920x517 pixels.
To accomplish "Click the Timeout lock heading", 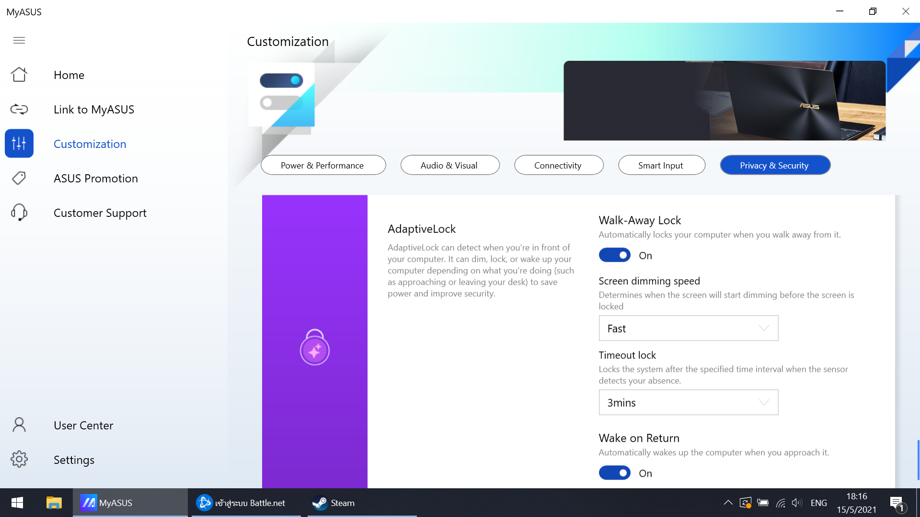I will [x=627, y=355].
